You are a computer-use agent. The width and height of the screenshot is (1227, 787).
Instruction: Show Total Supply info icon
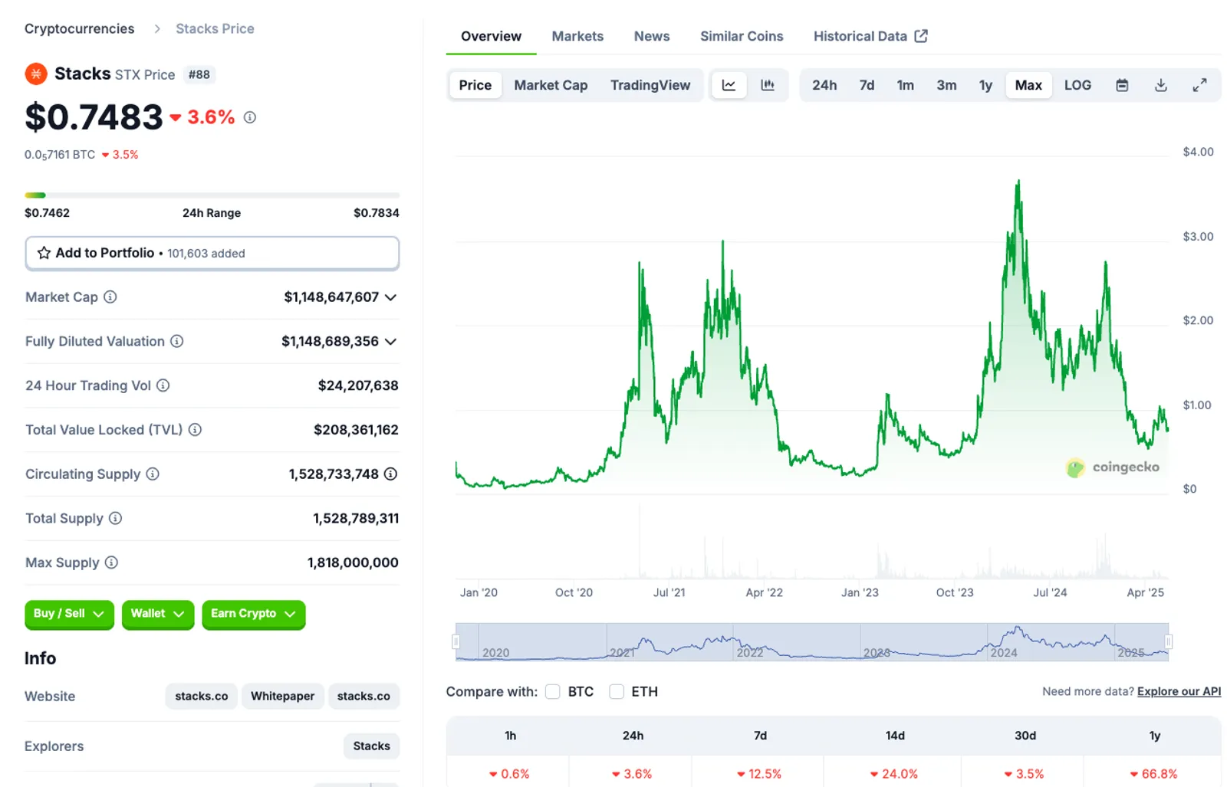click(x=116, y=518)
